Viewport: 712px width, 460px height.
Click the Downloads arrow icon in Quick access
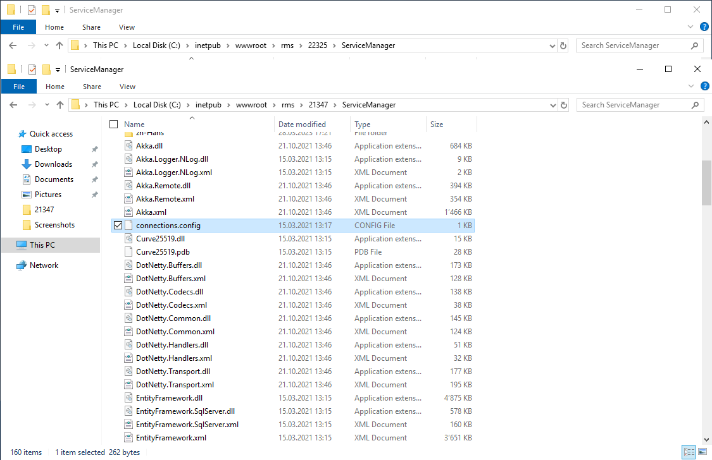click(x=27, y=164)
